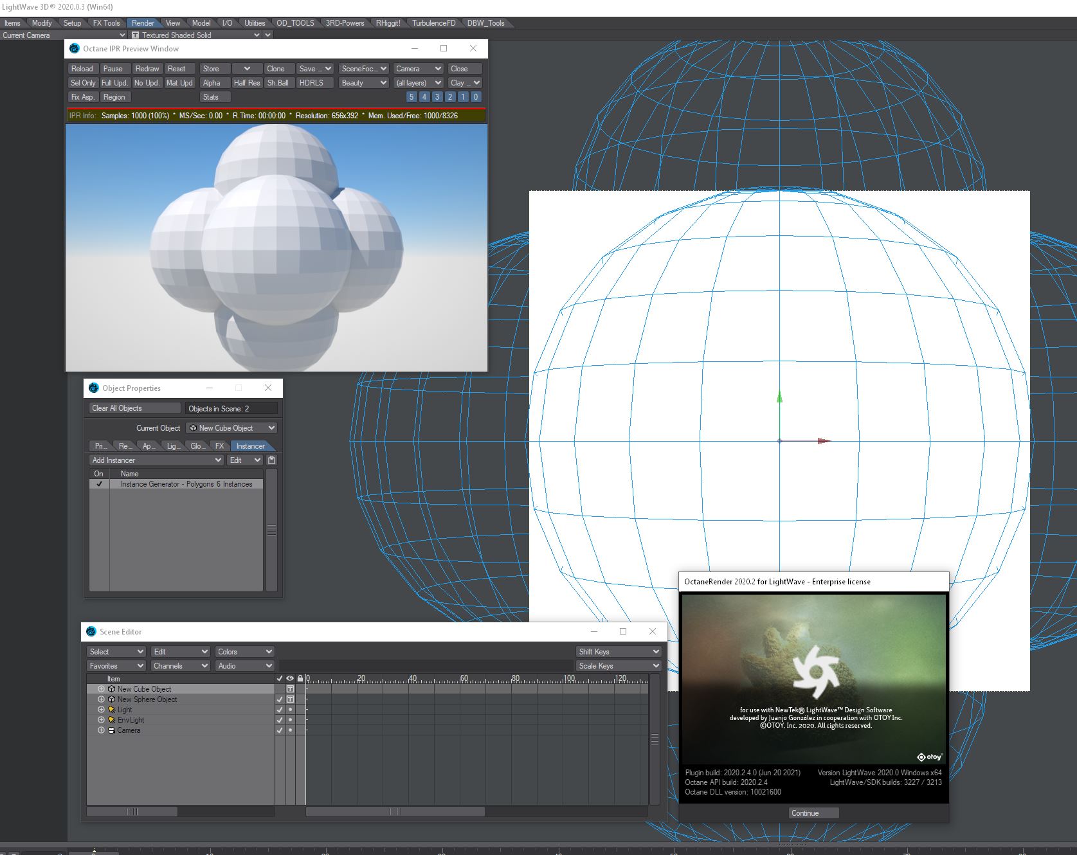Click the cube icon beside New Cube Object in Scene Editor
This screenshot has height=855, width=1077.
coord(111,689)
